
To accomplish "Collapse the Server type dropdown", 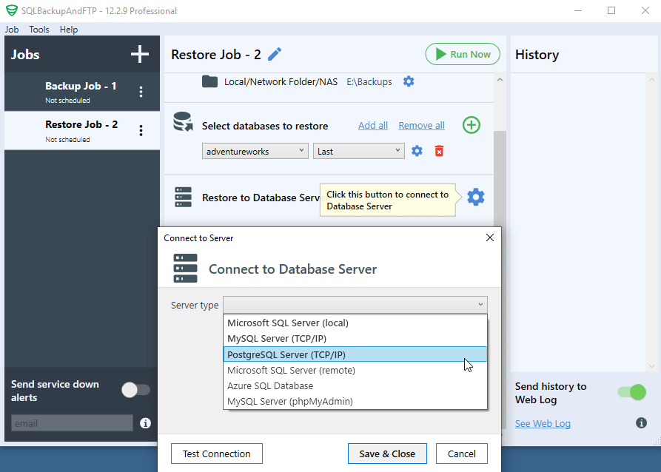I will point(355,305).
